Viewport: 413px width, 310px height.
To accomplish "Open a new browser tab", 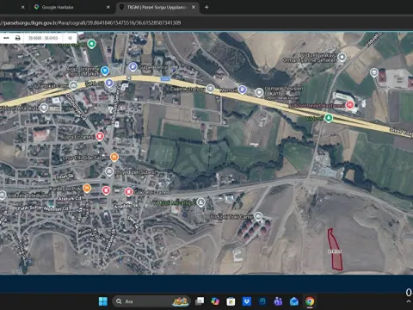I will [x=206, y=7].
